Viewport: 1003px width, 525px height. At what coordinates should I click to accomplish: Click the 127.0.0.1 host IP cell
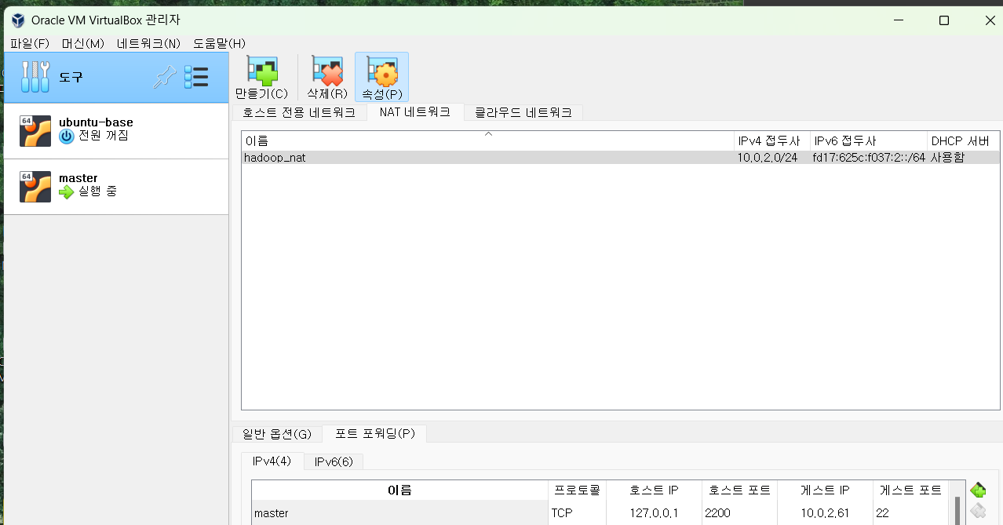pos(654,513)
